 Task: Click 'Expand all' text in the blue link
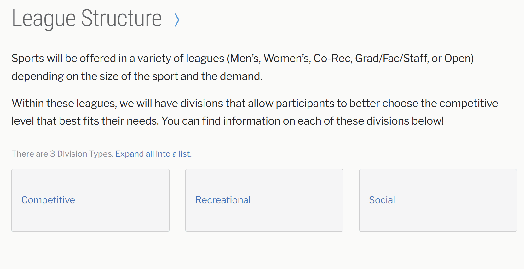coord(135,154)
